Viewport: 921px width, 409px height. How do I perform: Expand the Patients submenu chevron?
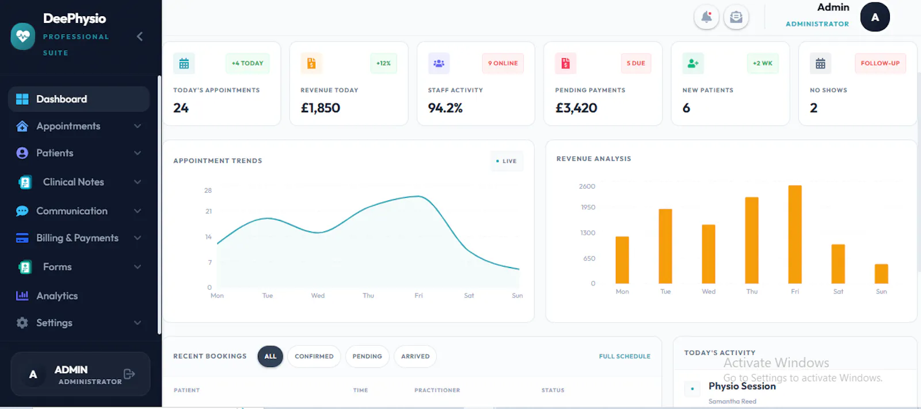(138, 153)
